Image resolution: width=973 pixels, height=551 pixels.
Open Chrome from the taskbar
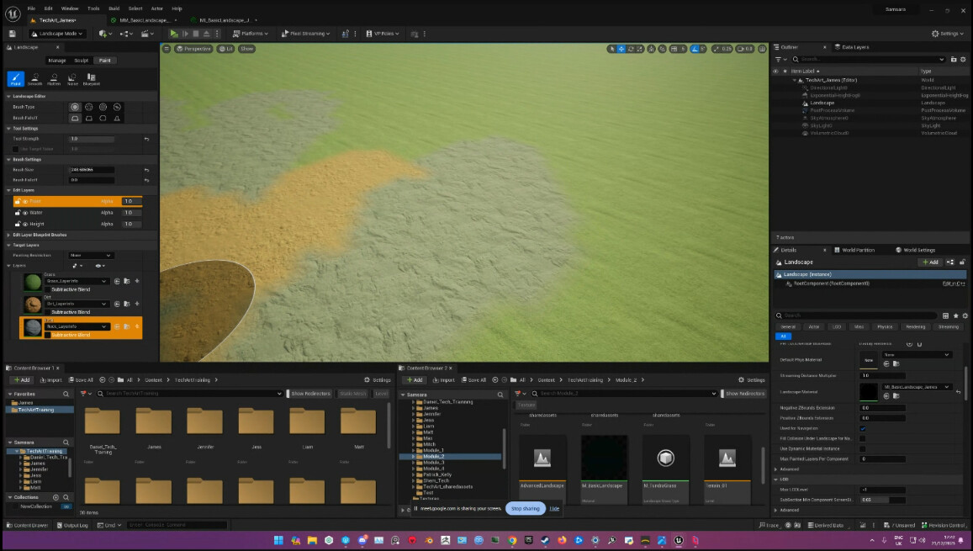pos(512,540)
